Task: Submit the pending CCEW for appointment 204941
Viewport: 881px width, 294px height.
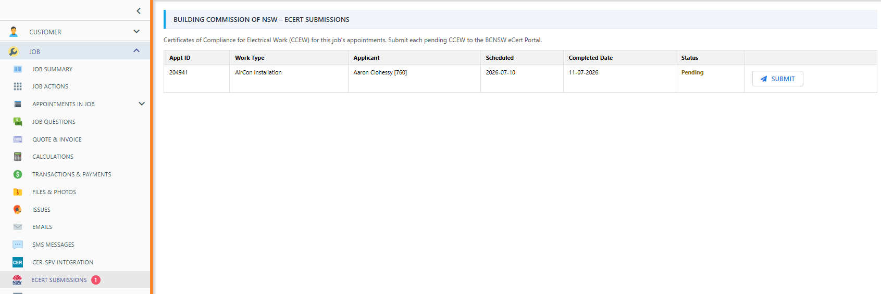Action: (x=777, y=79)
